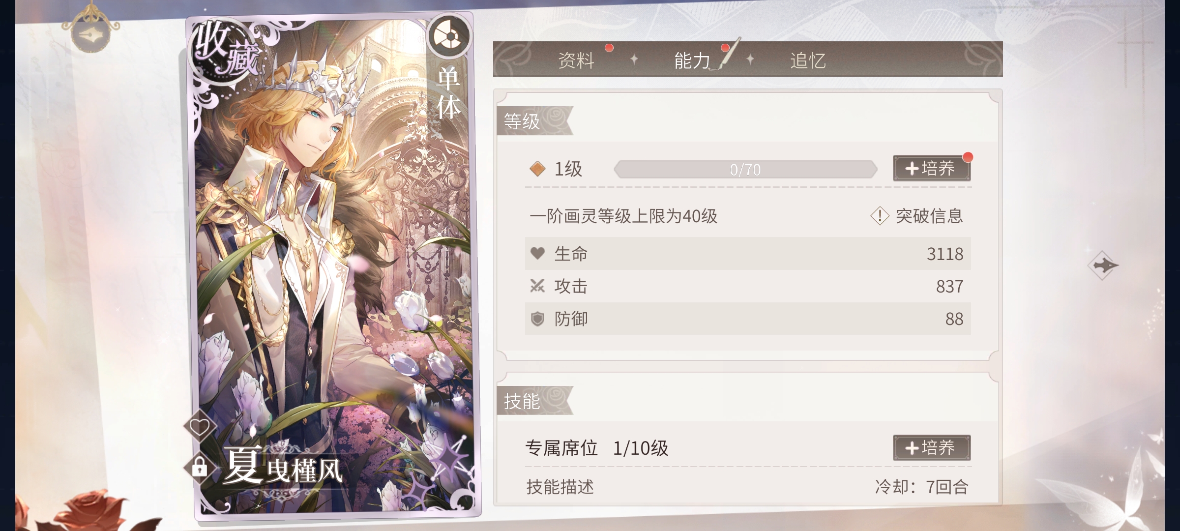Click the orange diamond level icon
The height and width of the screenshot is (531, 1180).
537,169
